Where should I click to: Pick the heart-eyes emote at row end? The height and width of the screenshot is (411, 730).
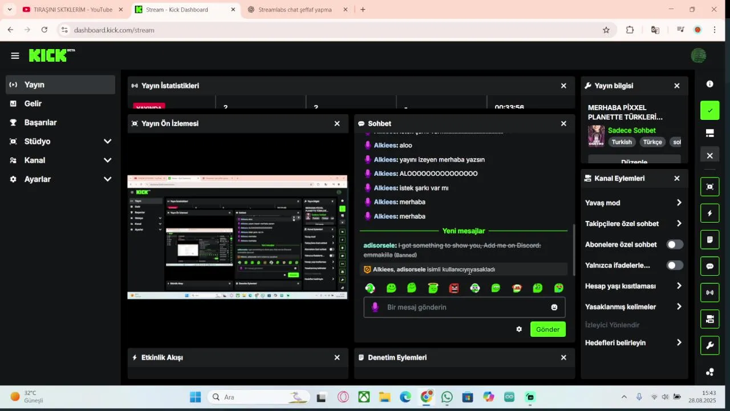pos(559,288)
